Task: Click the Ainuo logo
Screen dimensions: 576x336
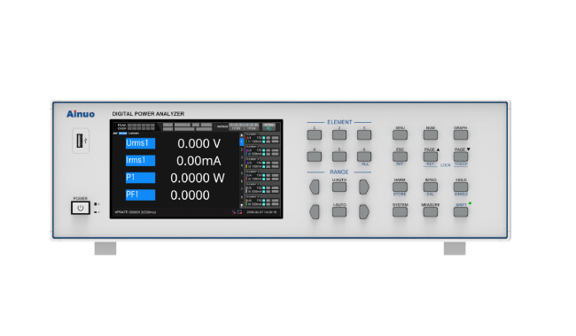Action: [81, 114]
